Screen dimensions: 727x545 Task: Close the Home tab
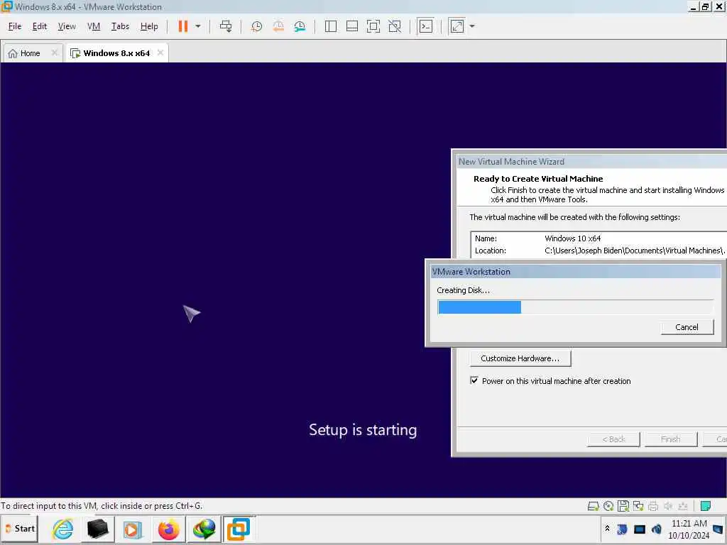pyautogui.click(x=54, y=53)
